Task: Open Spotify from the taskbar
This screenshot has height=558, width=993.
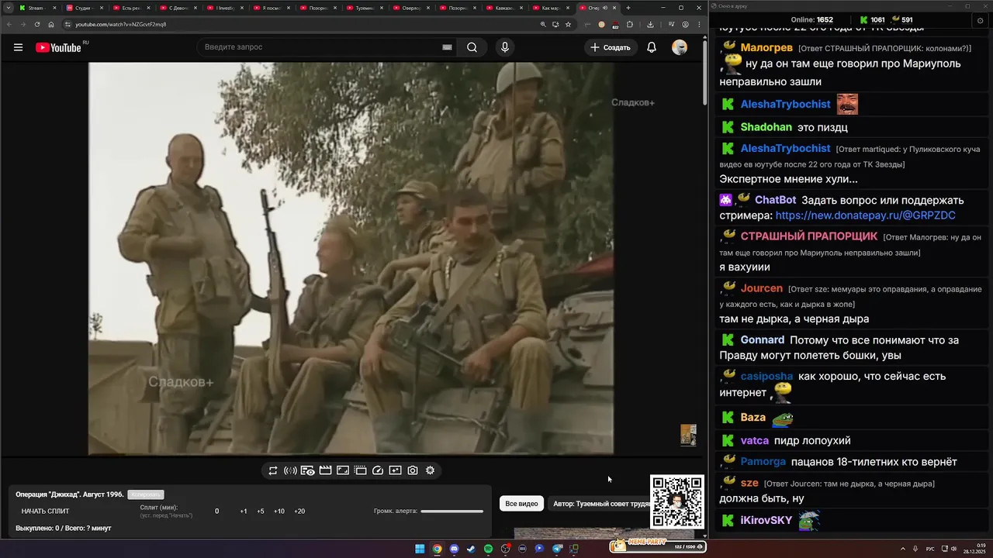Action: (488, 549)
